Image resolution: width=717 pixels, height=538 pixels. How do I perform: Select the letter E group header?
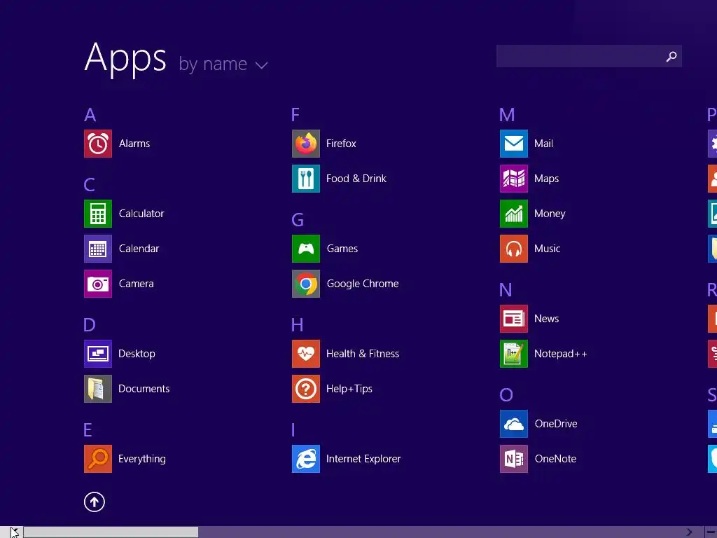tap(88, 430)
